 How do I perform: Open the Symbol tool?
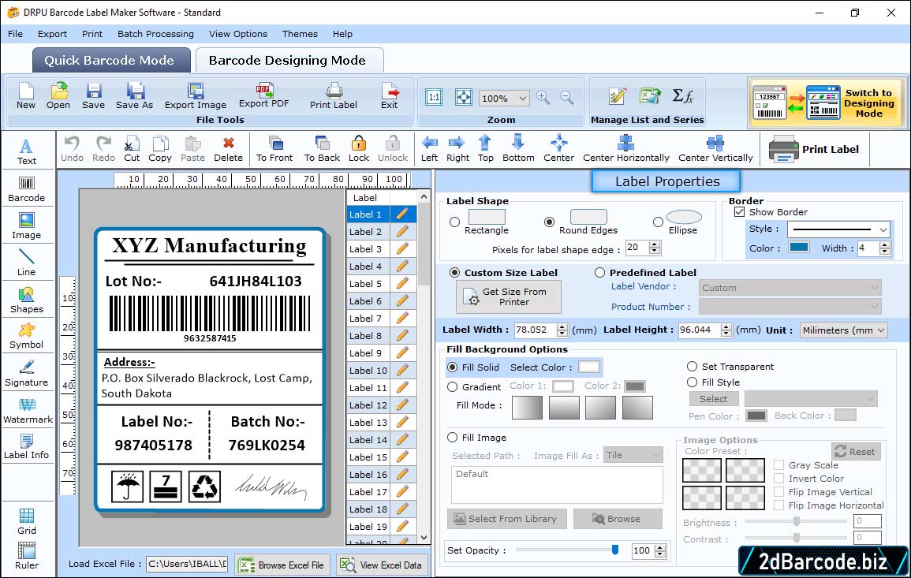tap(26, 336)
